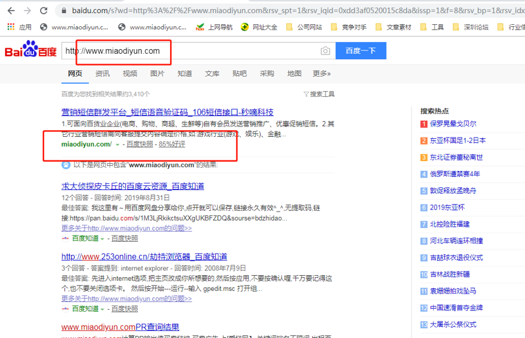This screenshot has height=338, width=525.
Task: Open the 253online.cn/劫持浏览器 result title
Action: click(x=144, y=257)
